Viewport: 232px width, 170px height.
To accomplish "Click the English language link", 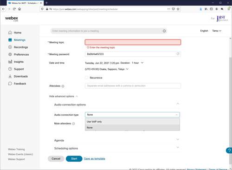I will [x=204, y=31].
